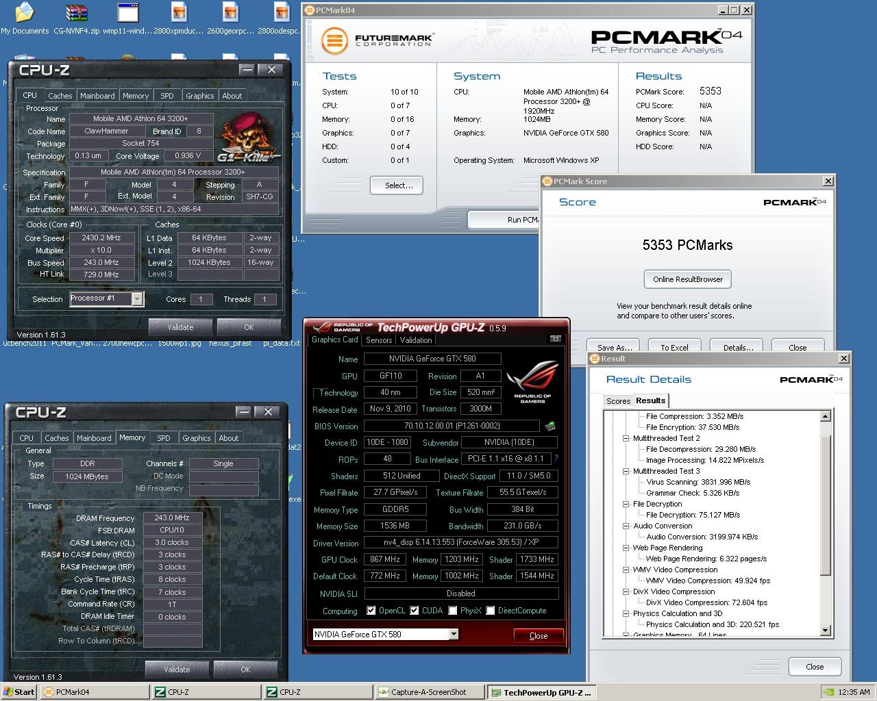
Task: Collapse the Web Page Rendering tree node
Action: point(626,548)
